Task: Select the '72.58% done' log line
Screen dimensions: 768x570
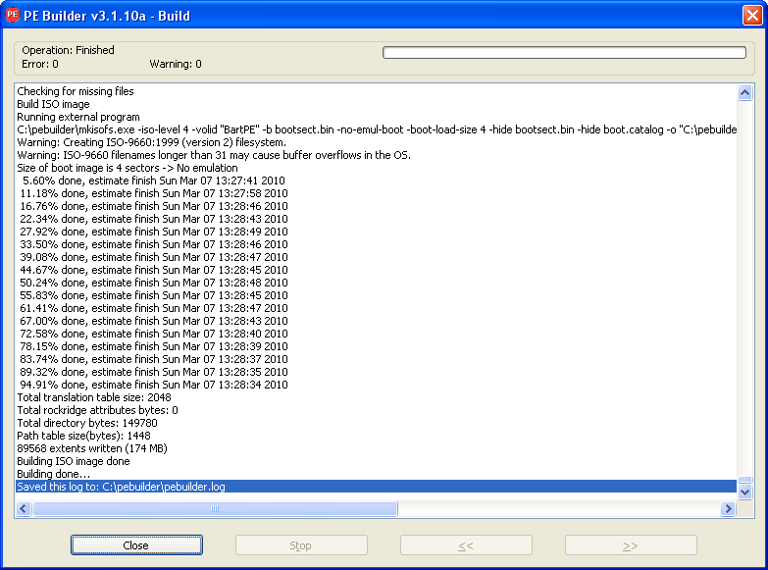Action: tap(377, 334)
